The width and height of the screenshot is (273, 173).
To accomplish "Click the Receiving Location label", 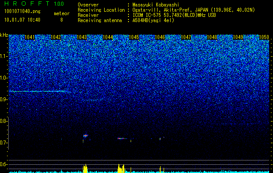I will [x=101, y=10].
